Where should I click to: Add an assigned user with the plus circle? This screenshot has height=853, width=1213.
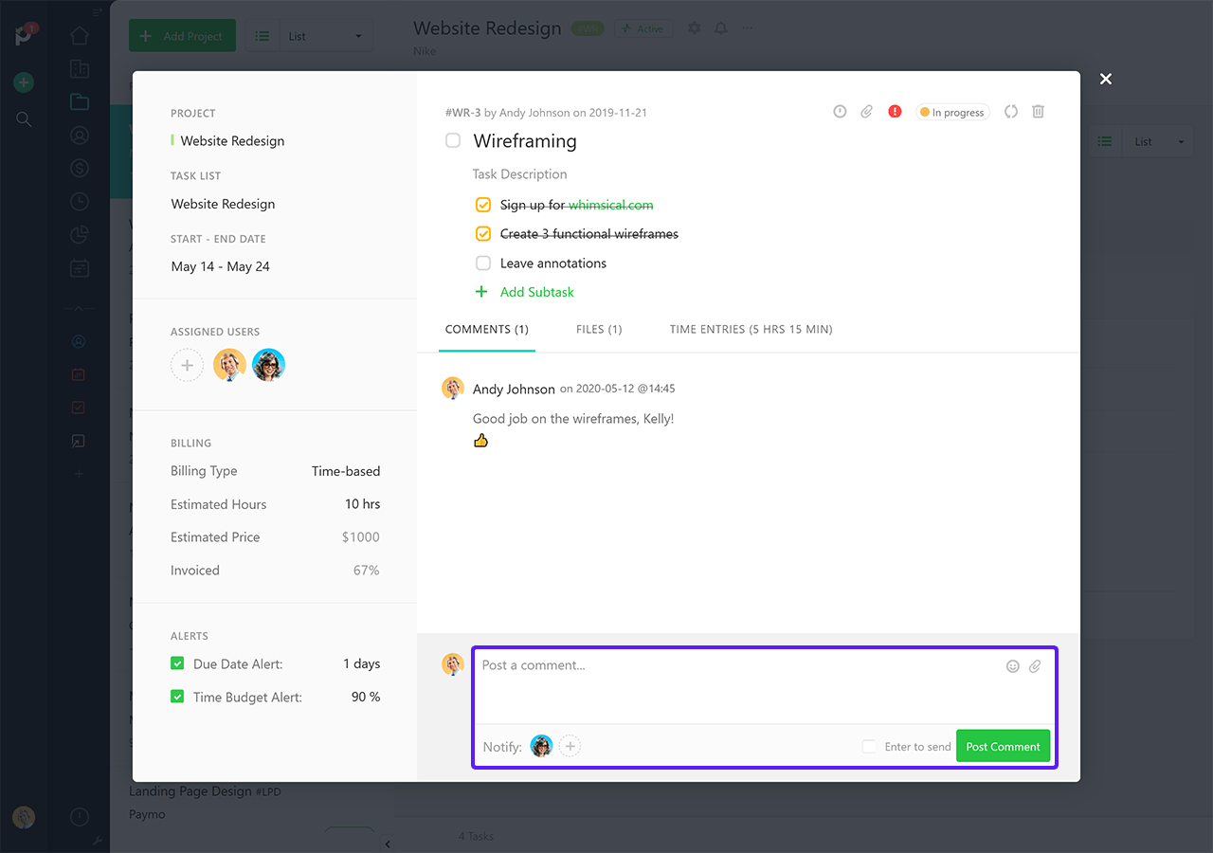tap(187, 365)
